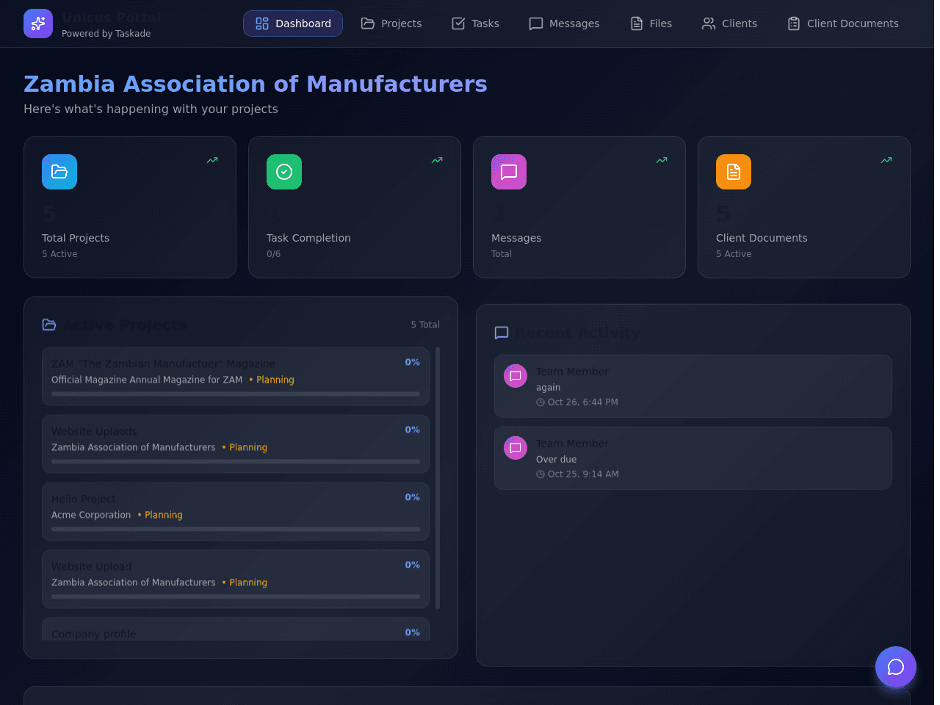Open the Client Documents tab
Screen dimensions: 940x705
(x=843, y=23)
